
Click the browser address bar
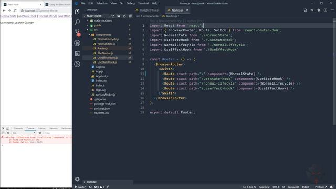point(46,10)
